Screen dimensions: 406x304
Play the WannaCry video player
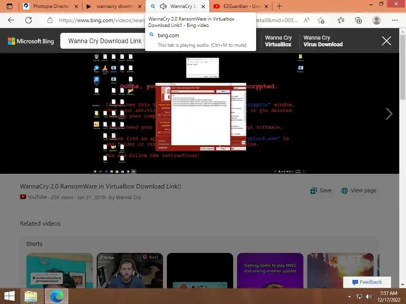tap(200, 114)
